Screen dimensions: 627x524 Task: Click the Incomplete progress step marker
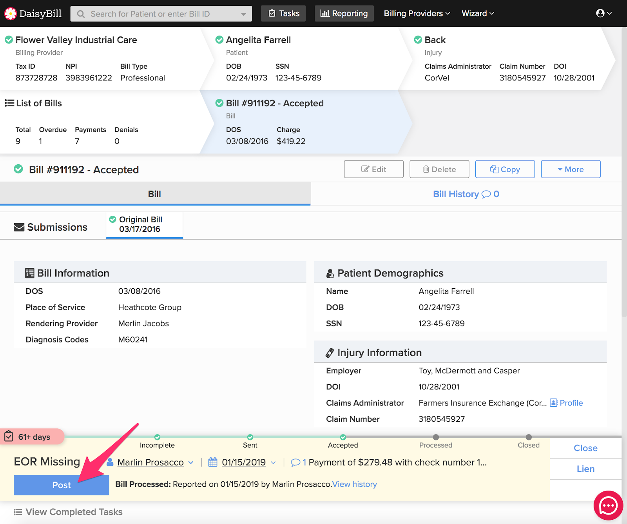(157, 437)
